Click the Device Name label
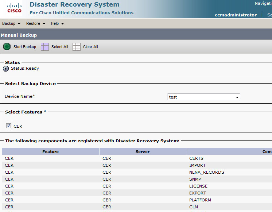This screenshot has height=212, width=272. coord(20,96)
